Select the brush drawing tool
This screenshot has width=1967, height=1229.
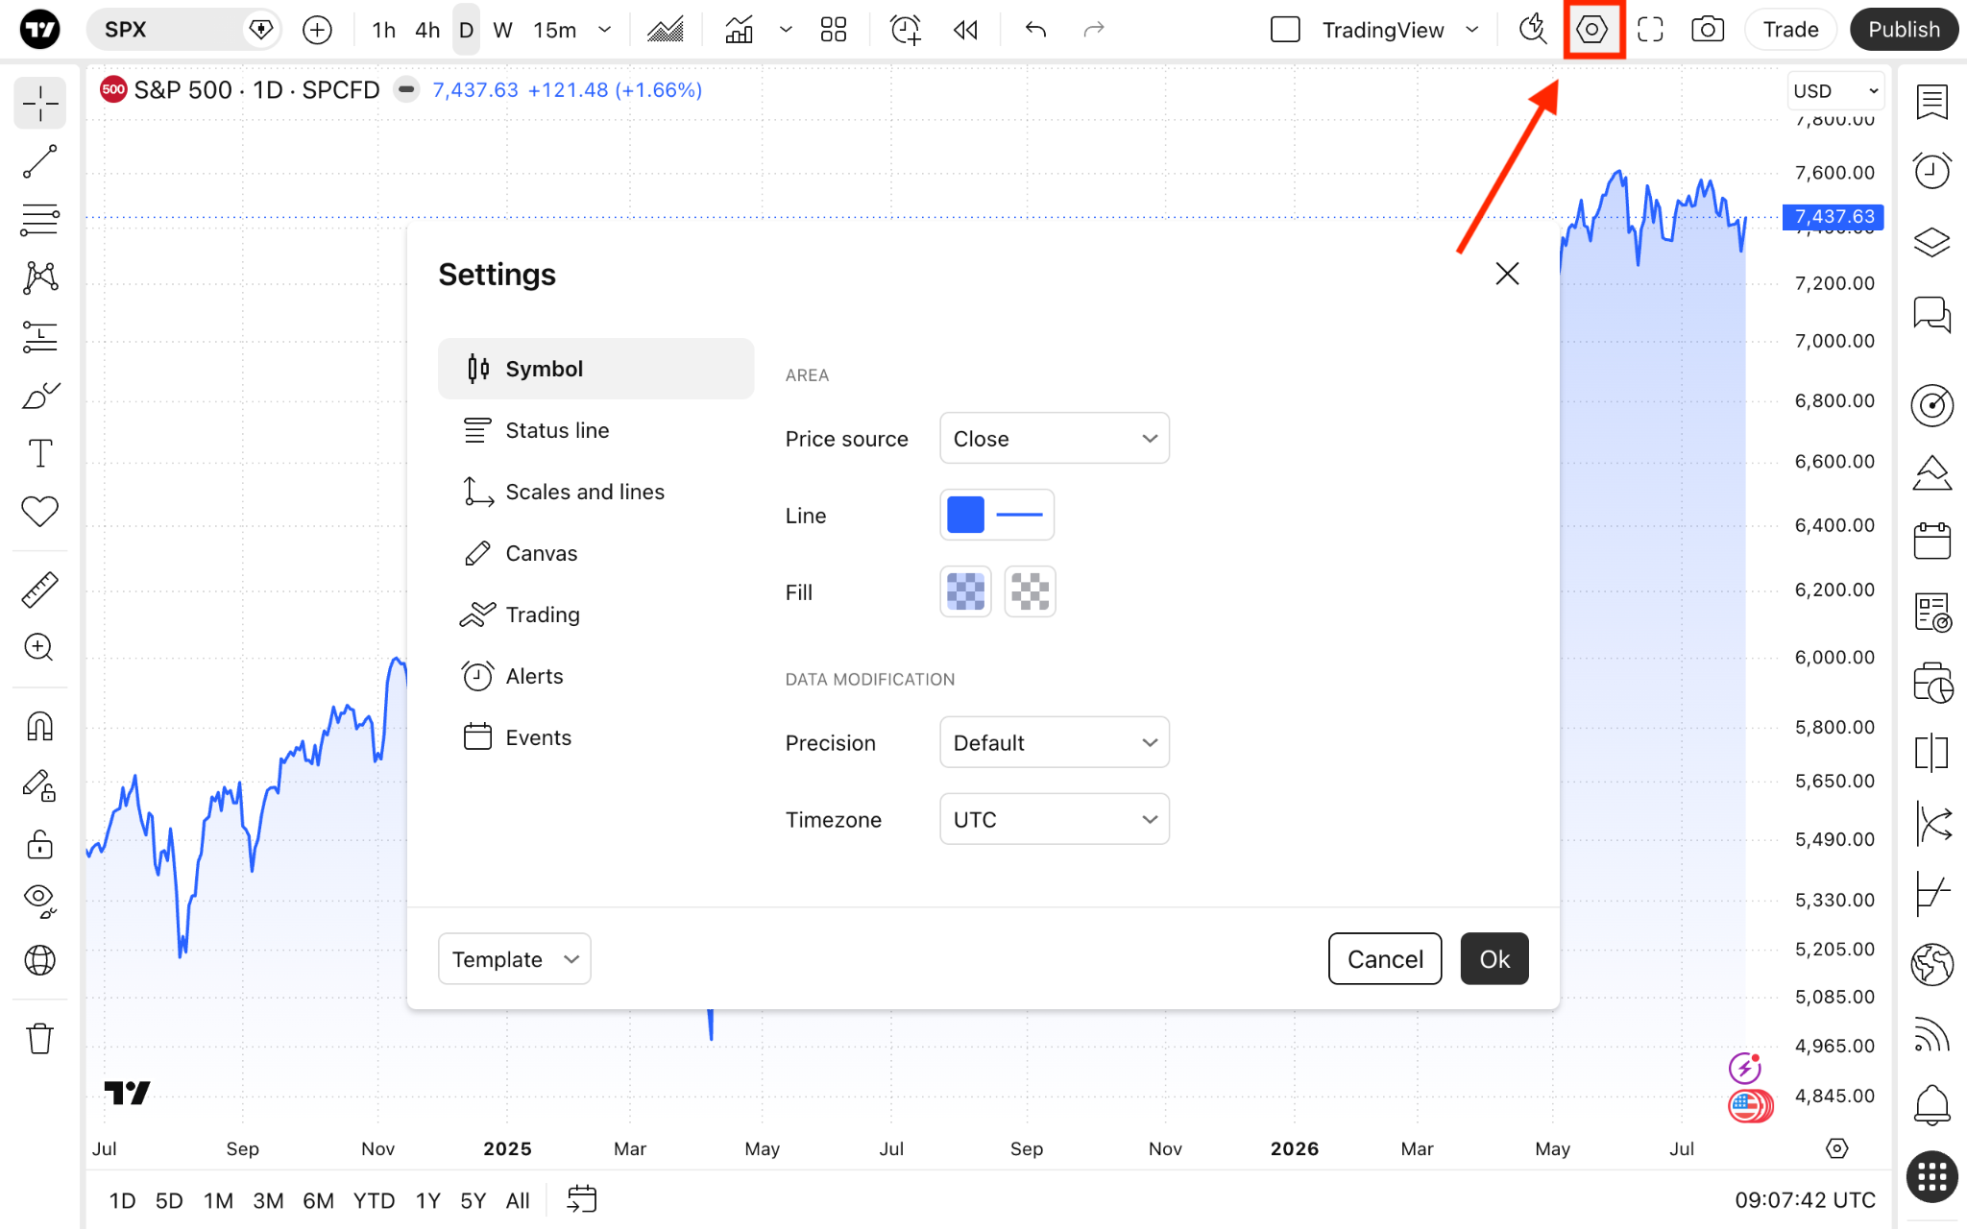tap(39, 395)
